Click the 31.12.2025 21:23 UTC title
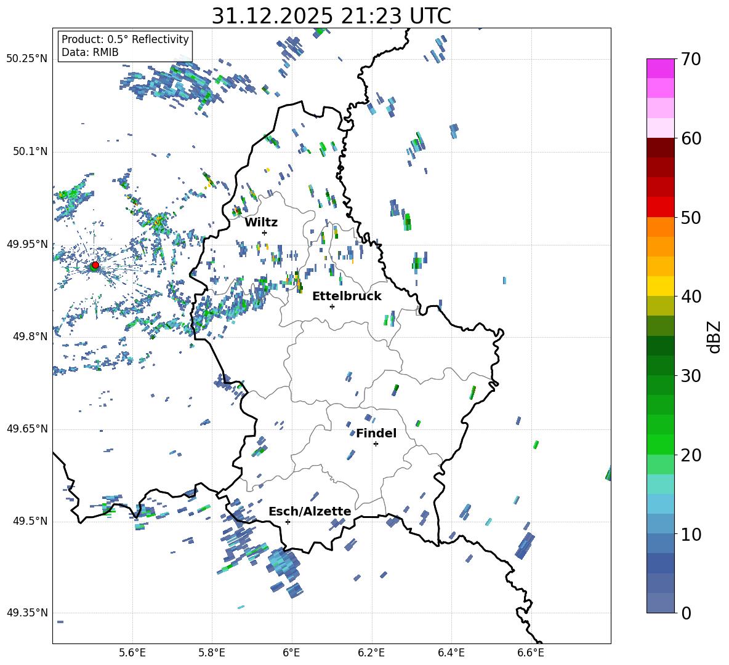Viewport: 729px width, 665px height. 331,16
